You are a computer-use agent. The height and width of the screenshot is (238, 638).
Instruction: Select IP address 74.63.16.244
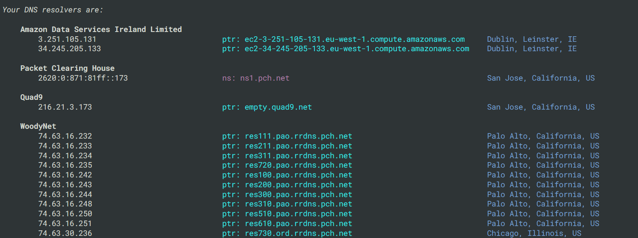click(x=65, y=194)
